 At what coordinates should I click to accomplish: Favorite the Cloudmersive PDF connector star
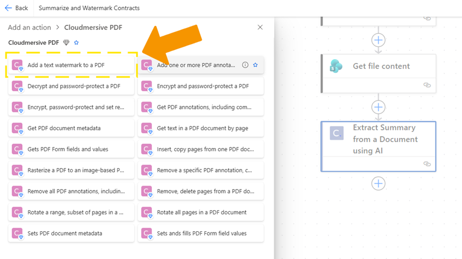pyautogui.click(x=76, y=43)
